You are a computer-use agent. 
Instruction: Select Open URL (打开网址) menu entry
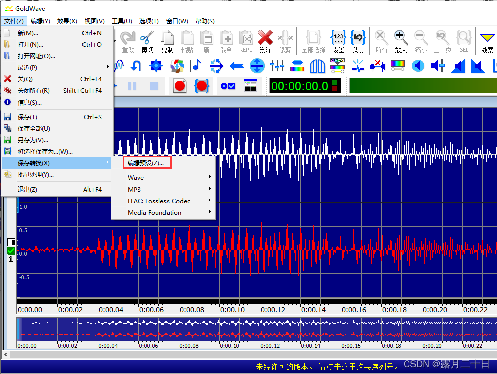click(57, 56)
